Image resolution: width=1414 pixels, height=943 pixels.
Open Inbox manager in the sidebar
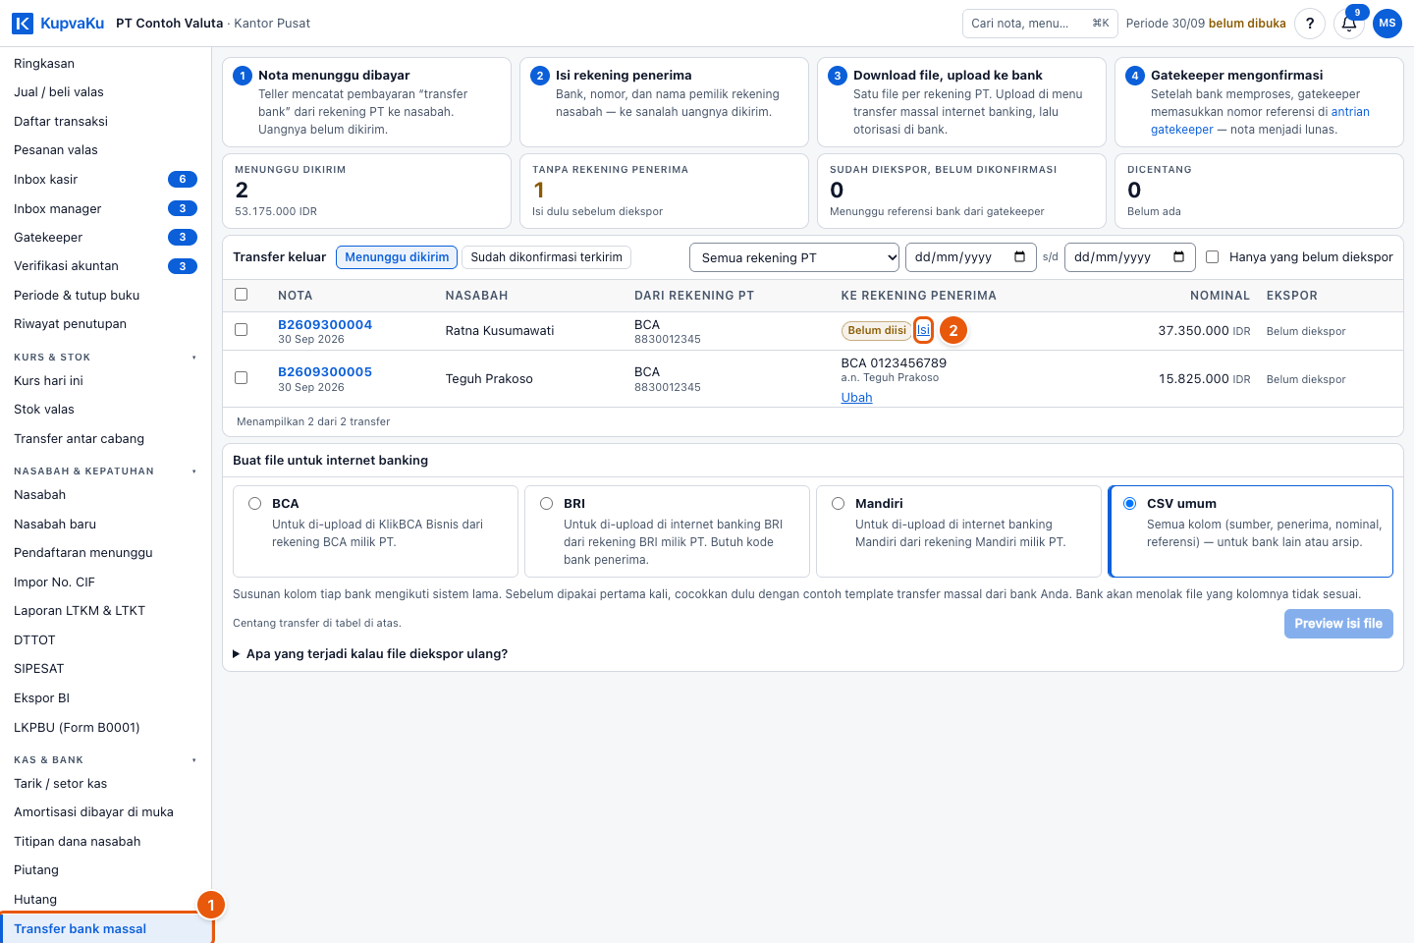click(105, 208)
